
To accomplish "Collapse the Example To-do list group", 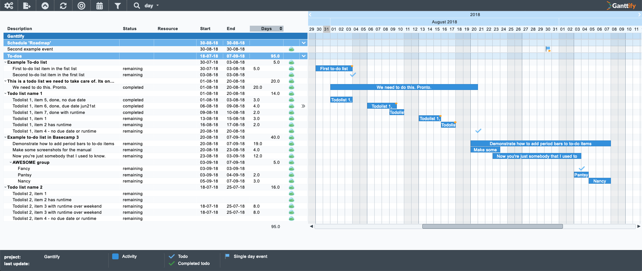I will coord(5,62).
